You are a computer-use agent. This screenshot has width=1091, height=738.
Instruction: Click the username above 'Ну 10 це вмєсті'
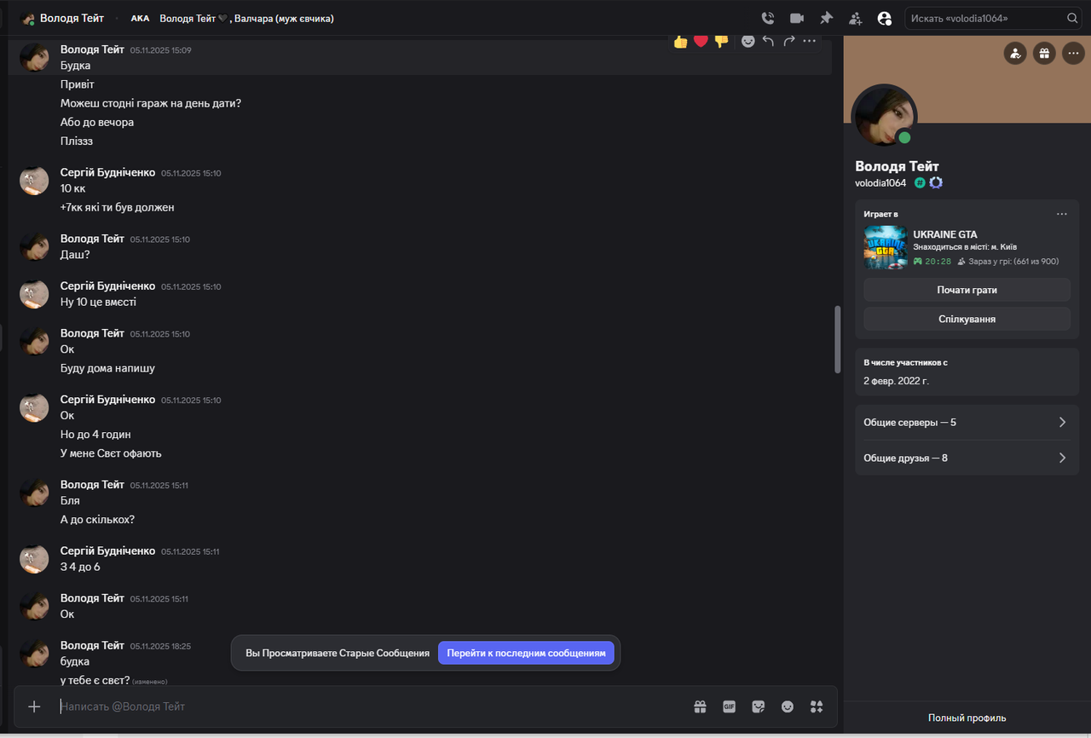pos(107,285)
